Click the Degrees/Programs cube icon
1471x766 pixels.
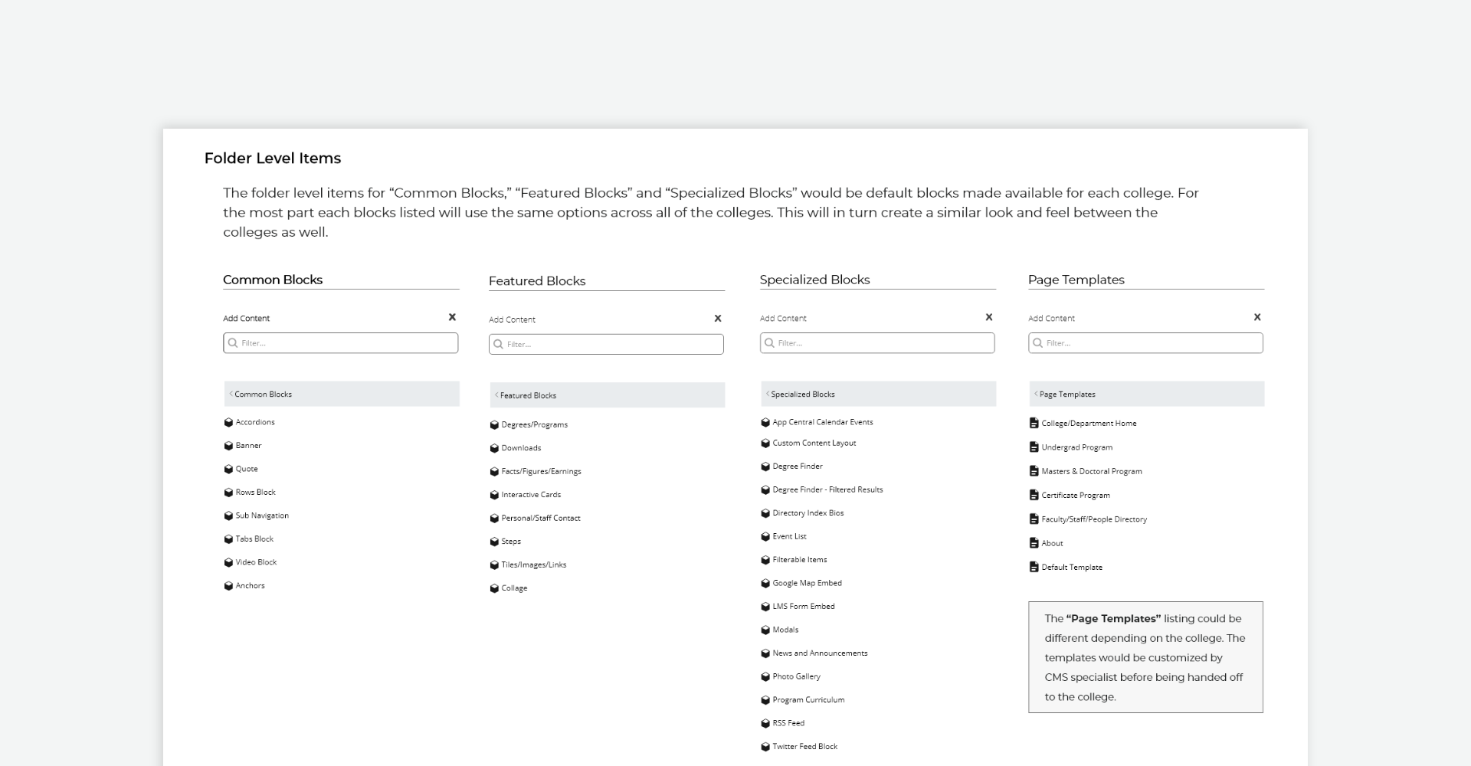point(494,425)
